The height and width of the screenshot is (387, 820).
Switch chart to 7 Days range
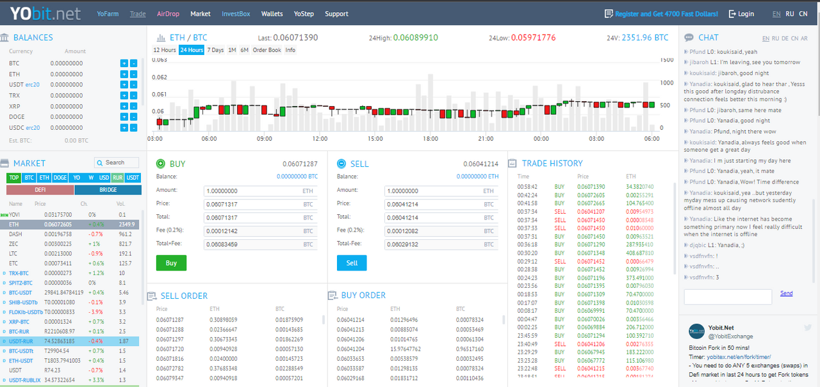216,50
